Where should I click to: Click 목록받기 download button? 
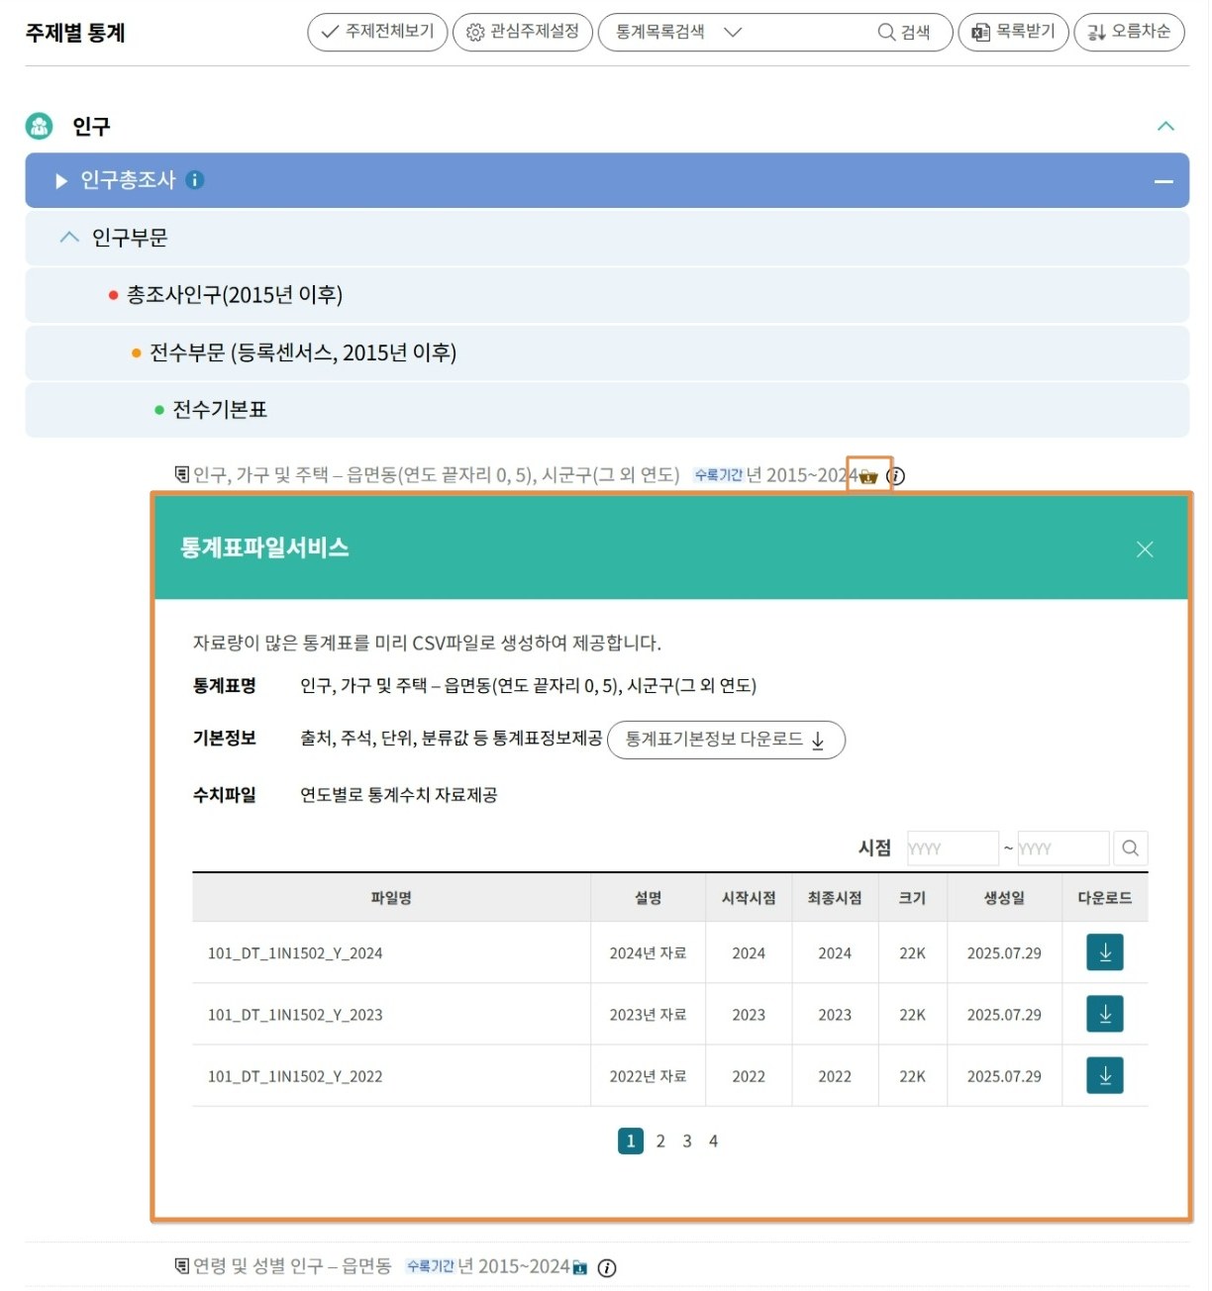point(1013,32)
